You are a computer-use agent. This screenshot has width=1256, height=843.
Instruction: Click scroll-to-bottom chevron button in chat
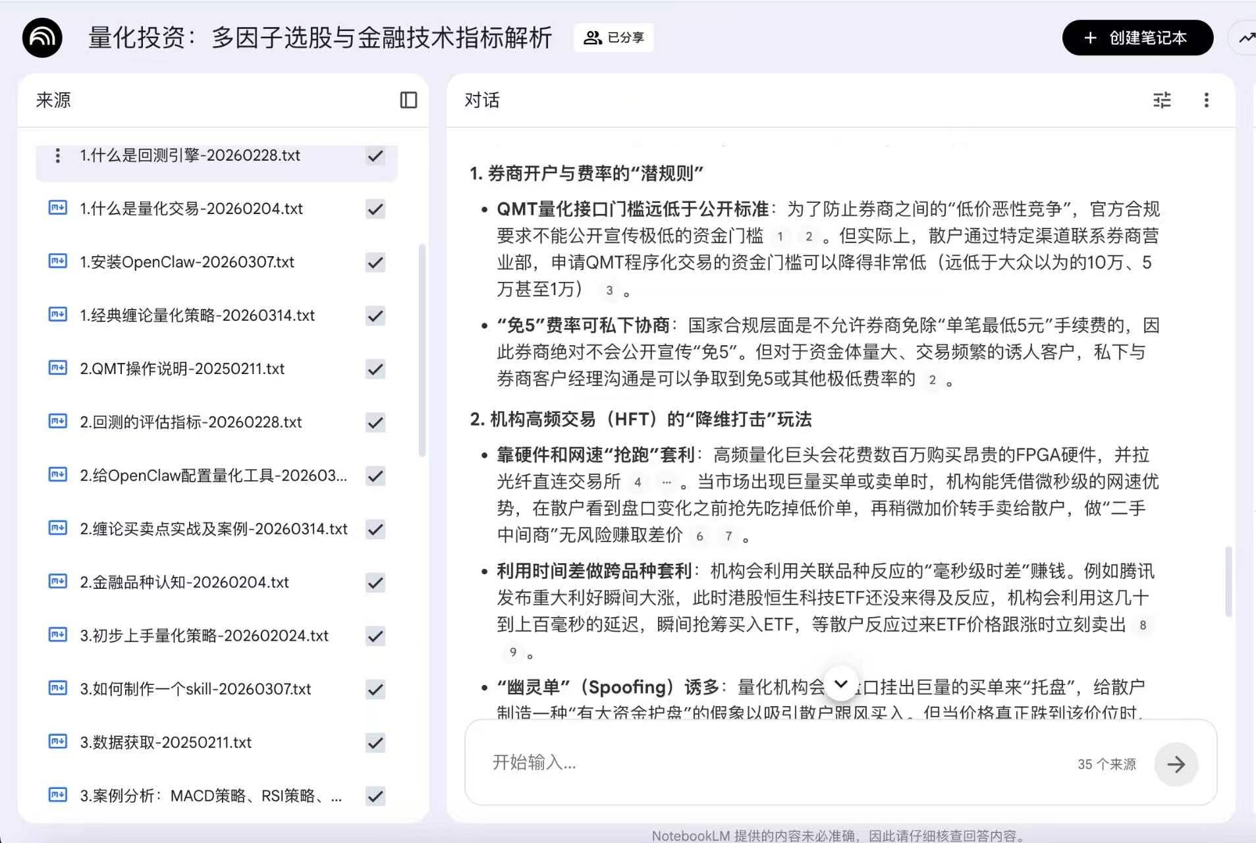840,684
